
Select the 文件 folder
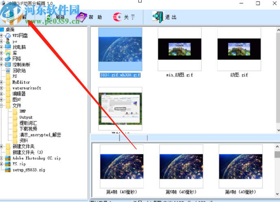[17, 105]
